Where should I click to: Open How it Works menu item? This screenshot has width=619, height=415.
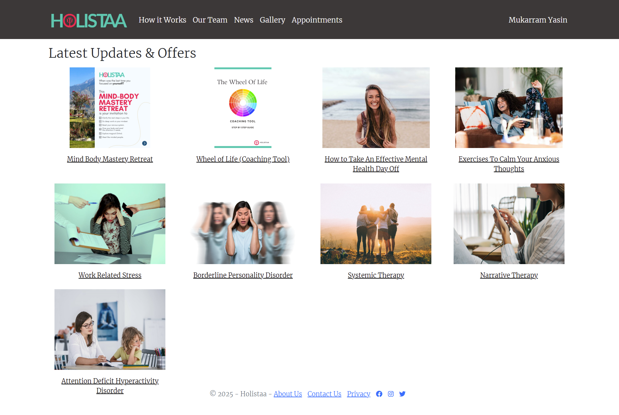coord(162,20)
